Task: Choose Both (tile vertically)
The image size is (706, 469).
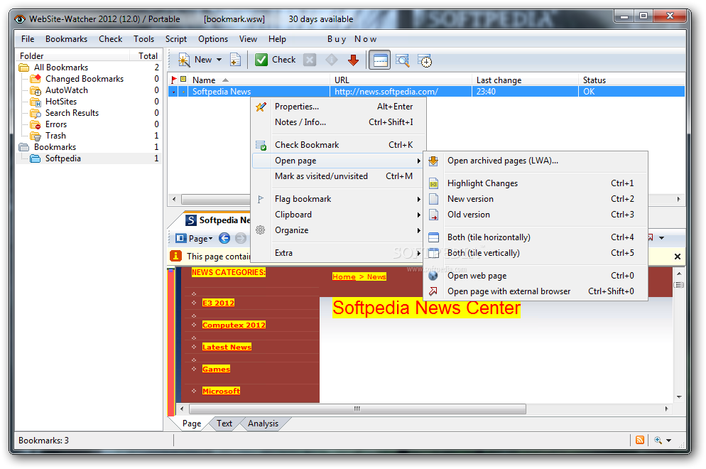Action: (x=536, y=253)
